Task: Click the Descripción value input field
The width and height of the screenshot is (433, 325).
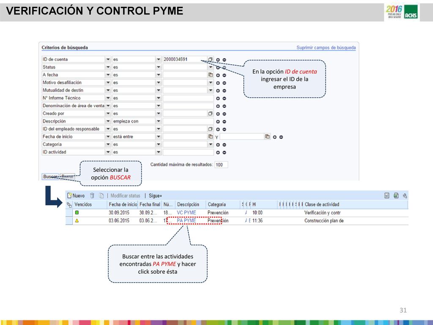Action: click(x=188, y=121)
